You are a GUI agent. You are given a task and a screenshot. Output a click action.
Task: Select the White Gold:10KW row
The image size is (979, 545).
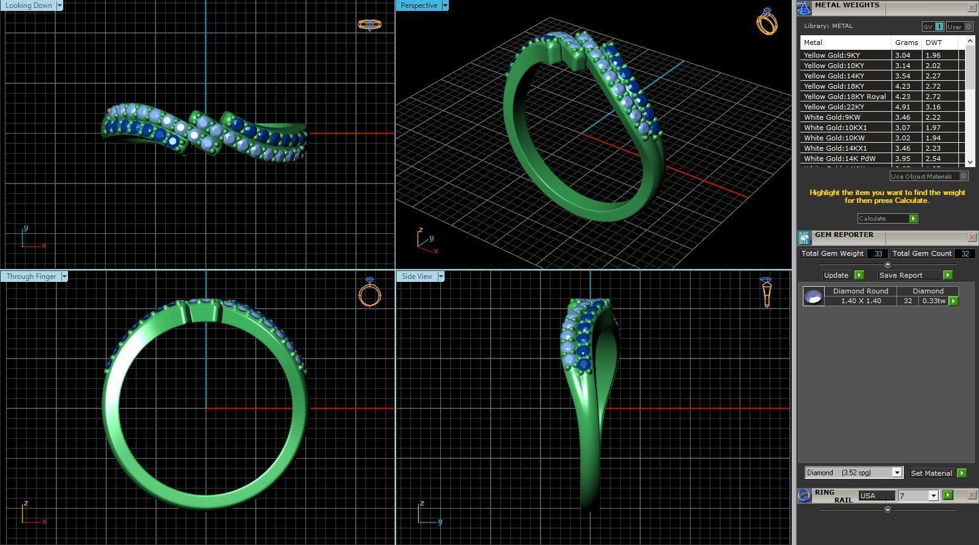(882, 138)
